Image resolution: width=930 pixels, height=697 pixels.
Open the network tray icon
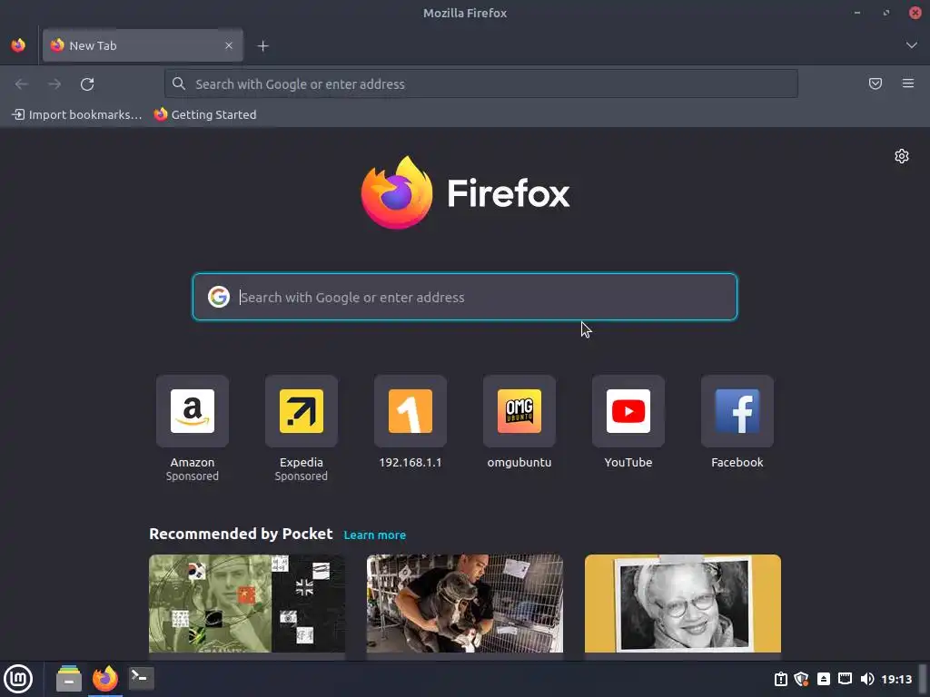tap(846, 679)
